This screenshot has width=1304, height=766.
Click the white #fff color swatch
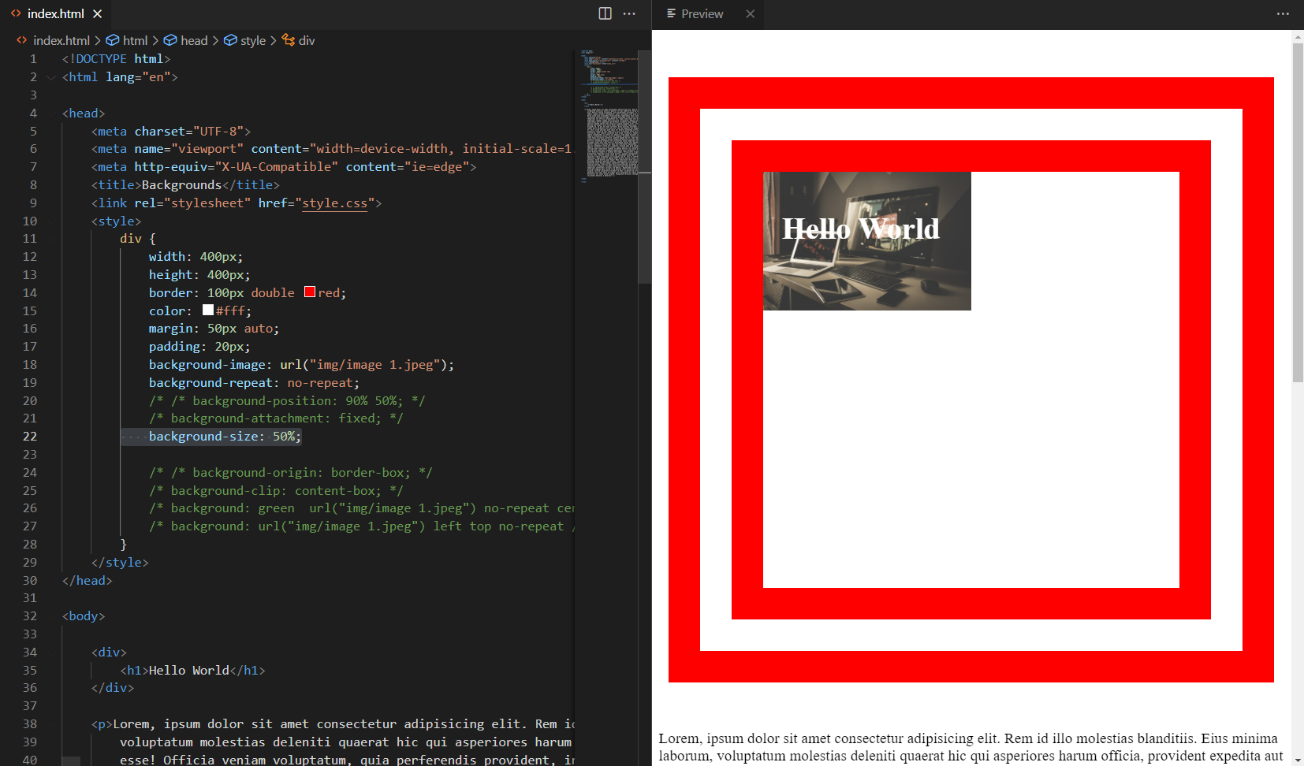tap(207, 310)
